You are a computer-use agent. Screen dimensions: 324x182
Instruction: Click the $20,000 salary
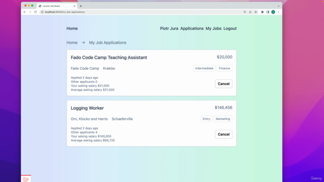pyautogui.click(x=224, y=57)
